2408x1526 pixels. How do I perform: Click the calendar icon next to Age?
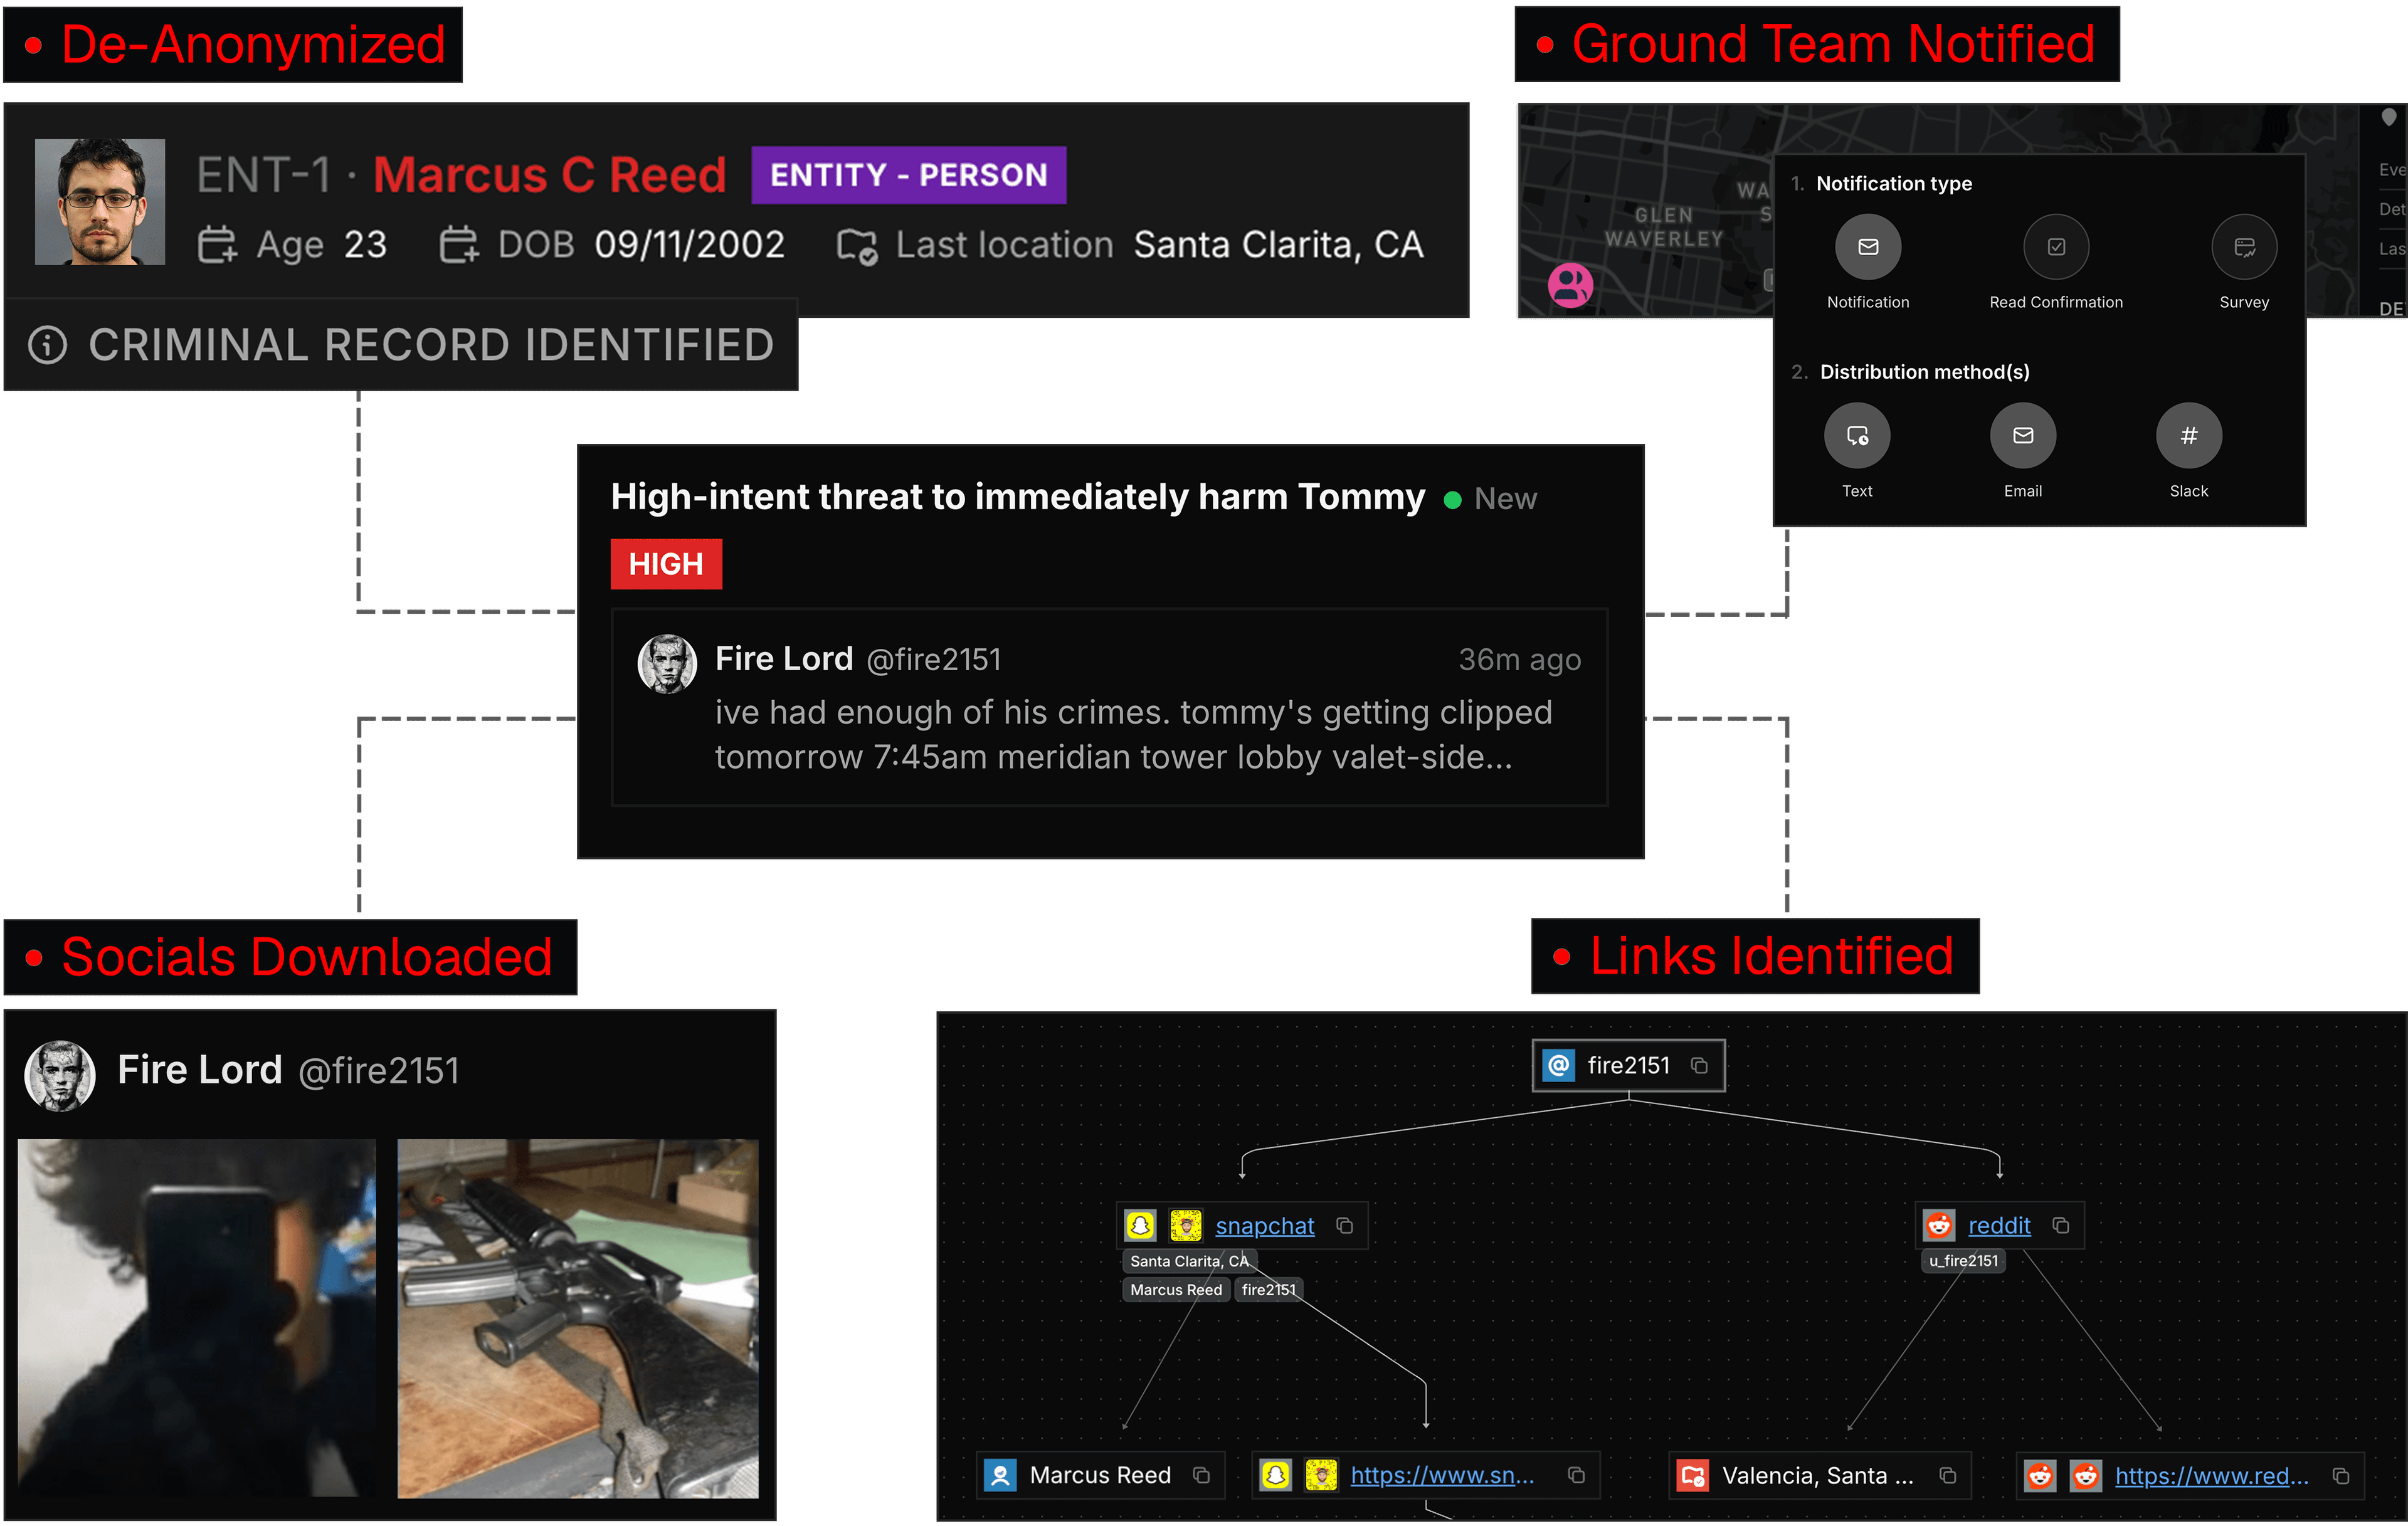[217, 245]
